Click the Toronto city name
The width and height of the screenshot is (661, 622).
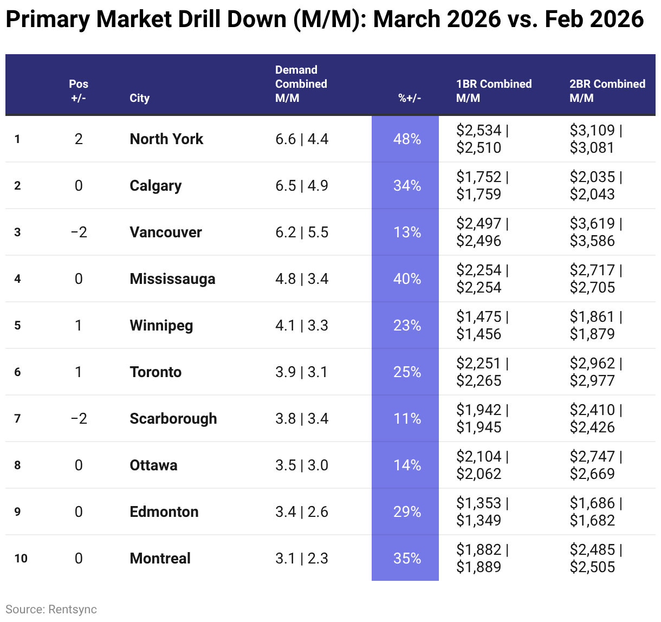pyautogui.click(x=155, y=372)
